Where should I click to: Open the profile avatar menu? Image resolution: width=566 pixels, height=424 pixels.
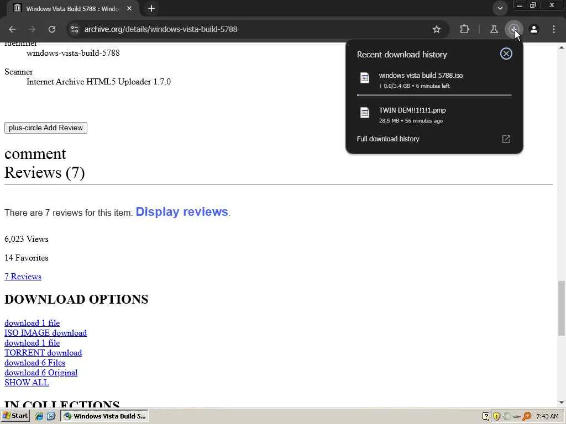[x=534, y=29]
